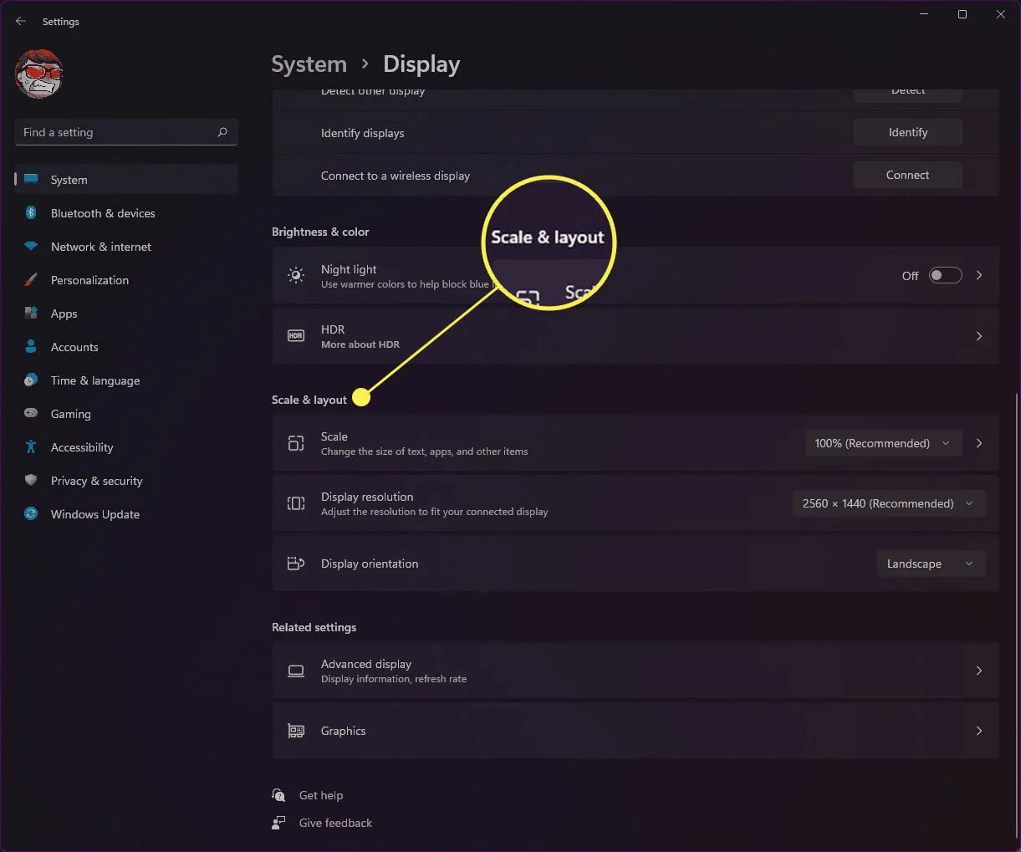The height and width of the screenshot is (852, 1021).
Task: Click the Accessibility figure icon
Action: [31, 446]
